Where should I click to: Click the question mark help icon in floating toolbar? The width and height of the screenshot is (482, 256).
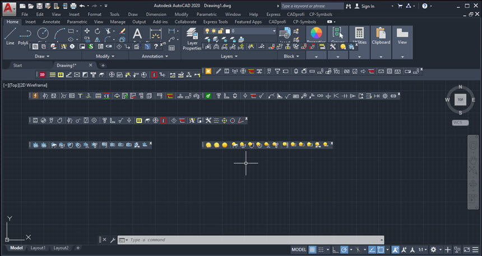coord(156,46)
